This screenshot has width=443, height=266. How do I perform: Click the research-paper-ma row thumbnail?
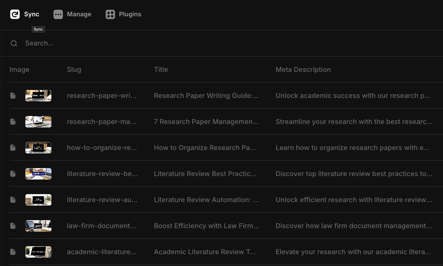pyautogui.click(x=38, y=122)
